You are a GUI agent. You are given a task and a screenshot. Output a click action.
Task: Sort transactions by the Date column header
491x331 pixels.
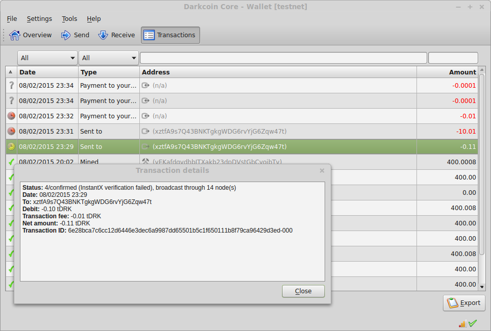47,72
